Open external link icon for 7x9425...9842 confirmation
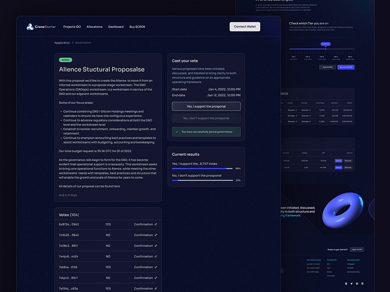390x292 pixels. pyautogui.click(x=155, y=235)
